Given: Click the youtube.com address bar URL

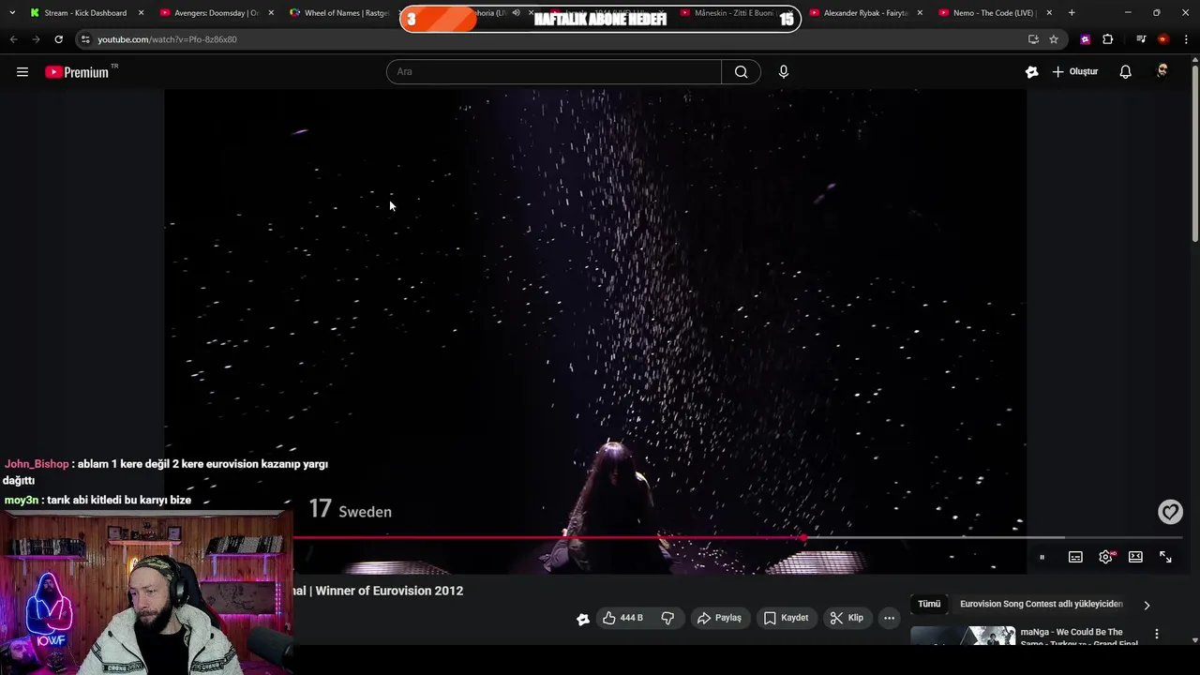Looking at the screenshot, I should [167, 39].
